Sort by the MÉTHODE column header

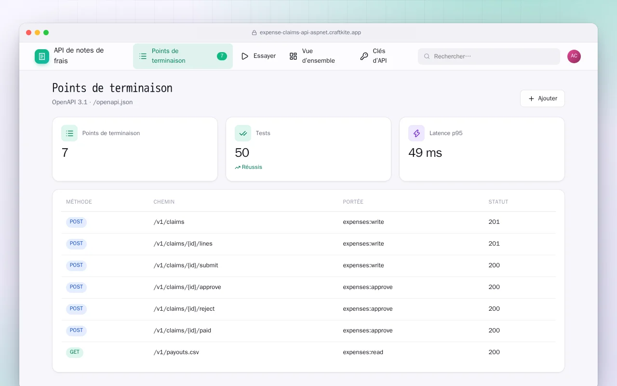pos(79,202)
